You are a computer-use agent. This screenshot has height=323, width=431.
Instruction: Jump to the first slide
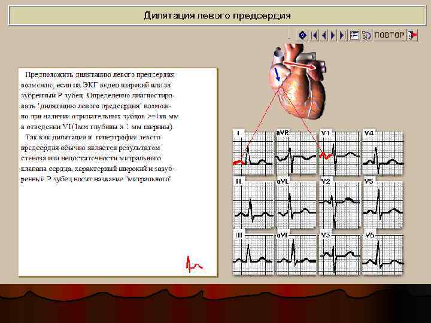314,35
